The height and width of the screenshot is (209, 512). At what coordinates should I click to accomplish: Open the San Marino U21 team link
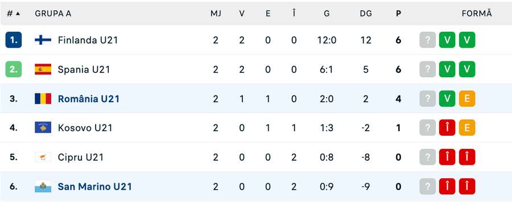click(x=94, y=186)
